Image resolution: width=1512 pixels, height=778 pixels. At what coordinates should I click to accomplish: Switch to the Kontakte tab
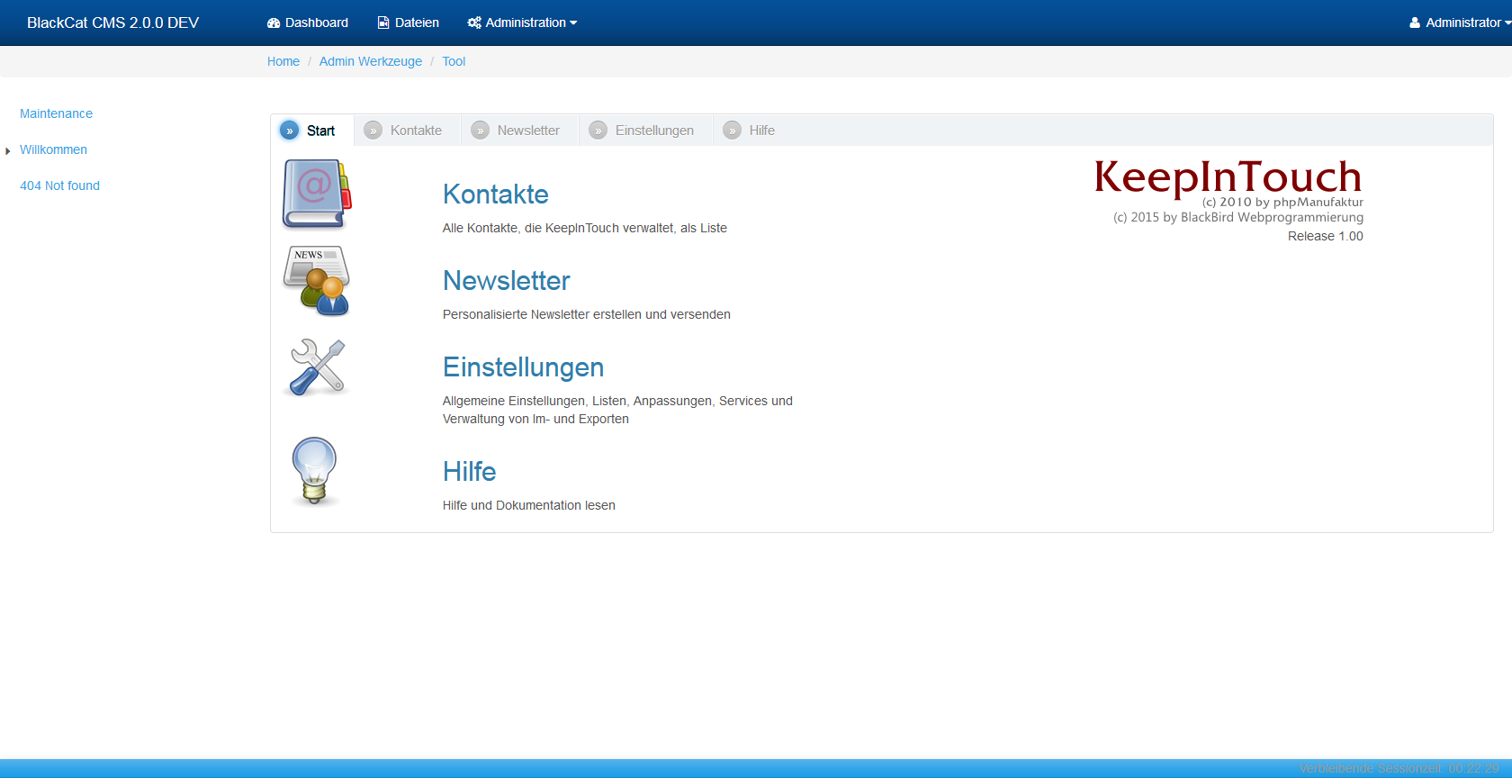coord(407,131)
